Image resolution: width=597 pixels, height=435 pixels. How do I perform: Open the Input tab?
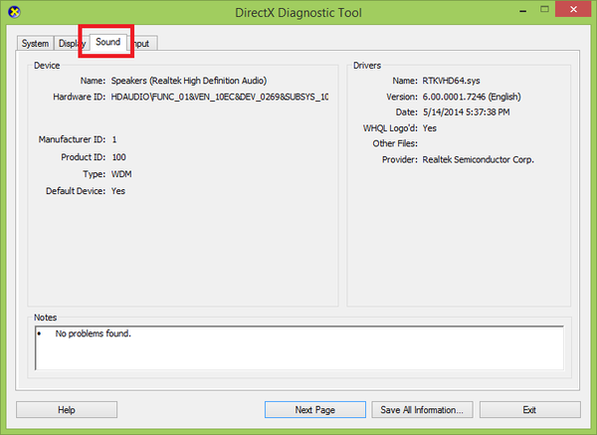[141, 44]
